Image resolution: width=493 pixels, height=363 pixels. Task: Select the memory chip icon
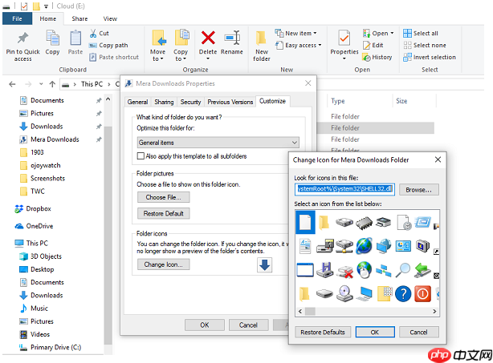click(364, 223)
